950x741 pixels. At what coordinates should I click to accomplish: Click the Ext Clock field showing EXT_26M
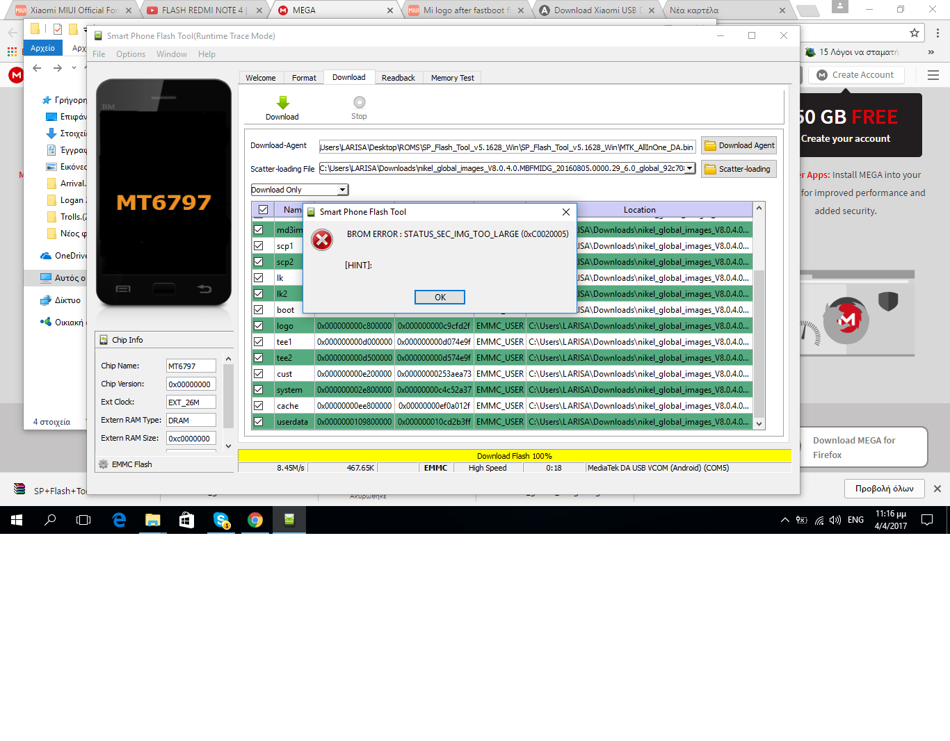(191, 402)
